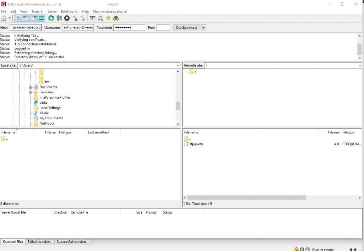Toggle transfer queue display
Image resolution: width=364 pixels, height=251 pixels.
tap(41, 18)
